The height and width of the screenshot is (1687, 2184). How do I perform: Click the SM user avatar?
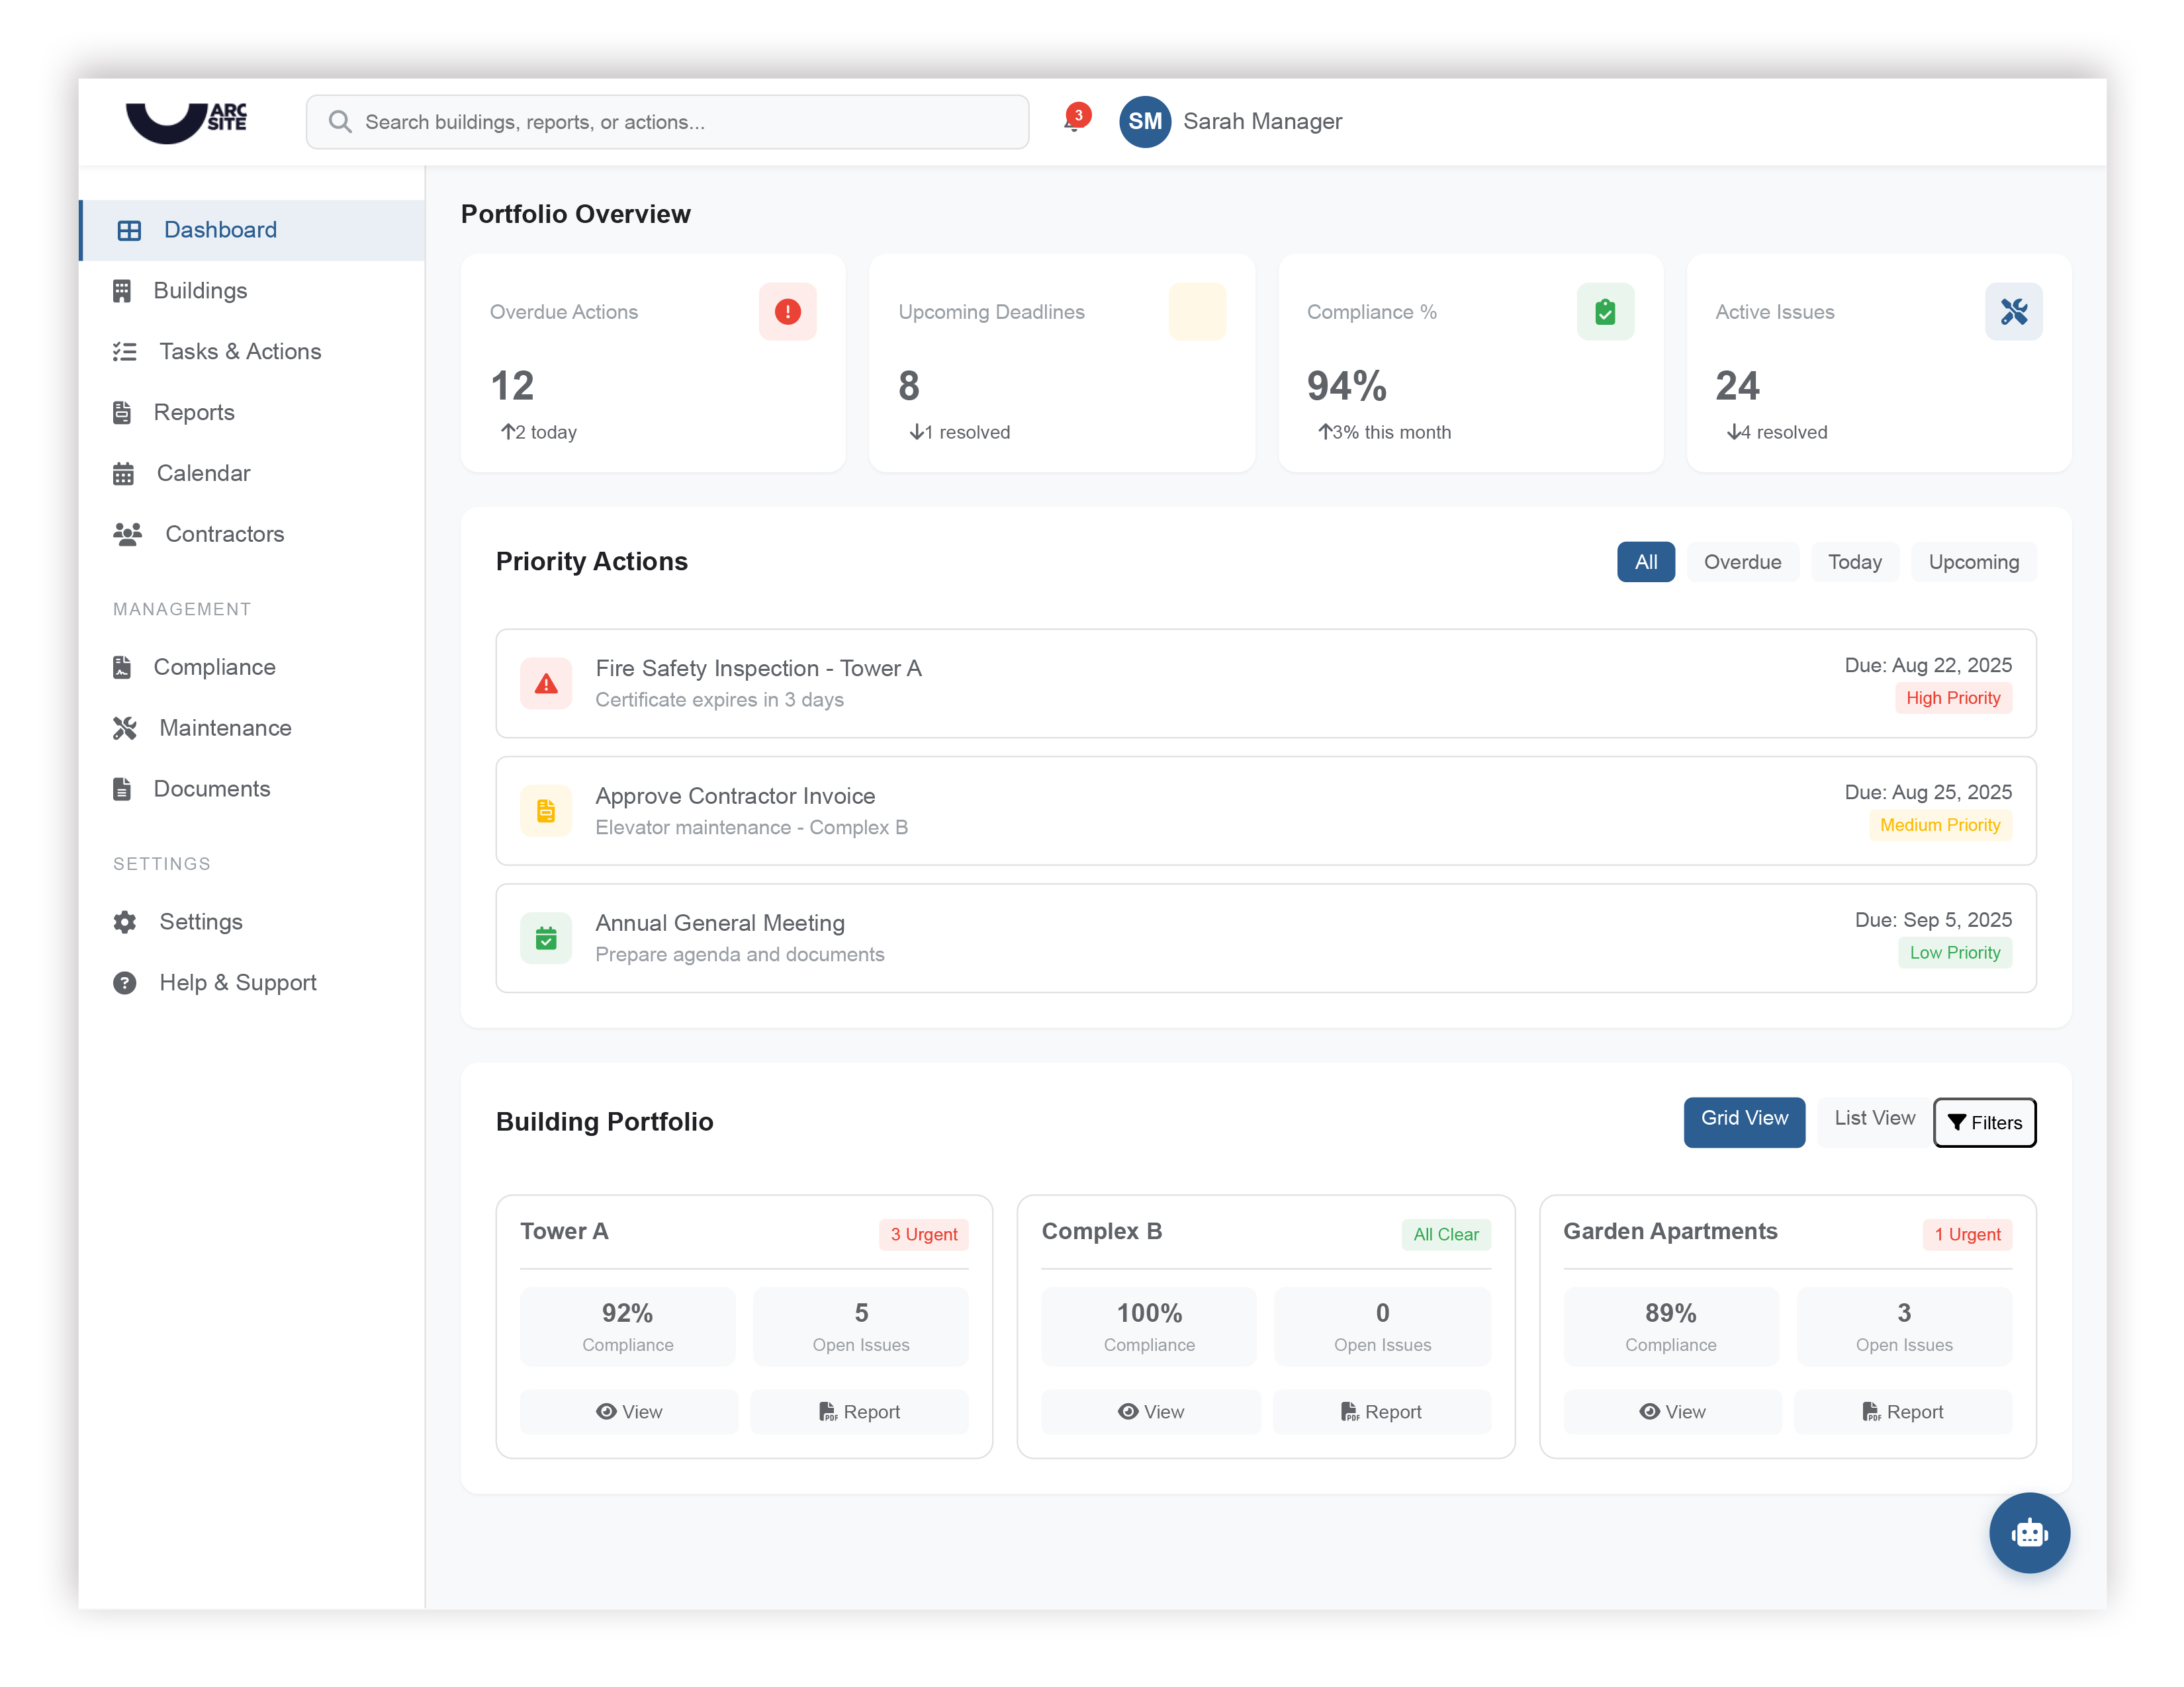click(x=1144, y=122)
